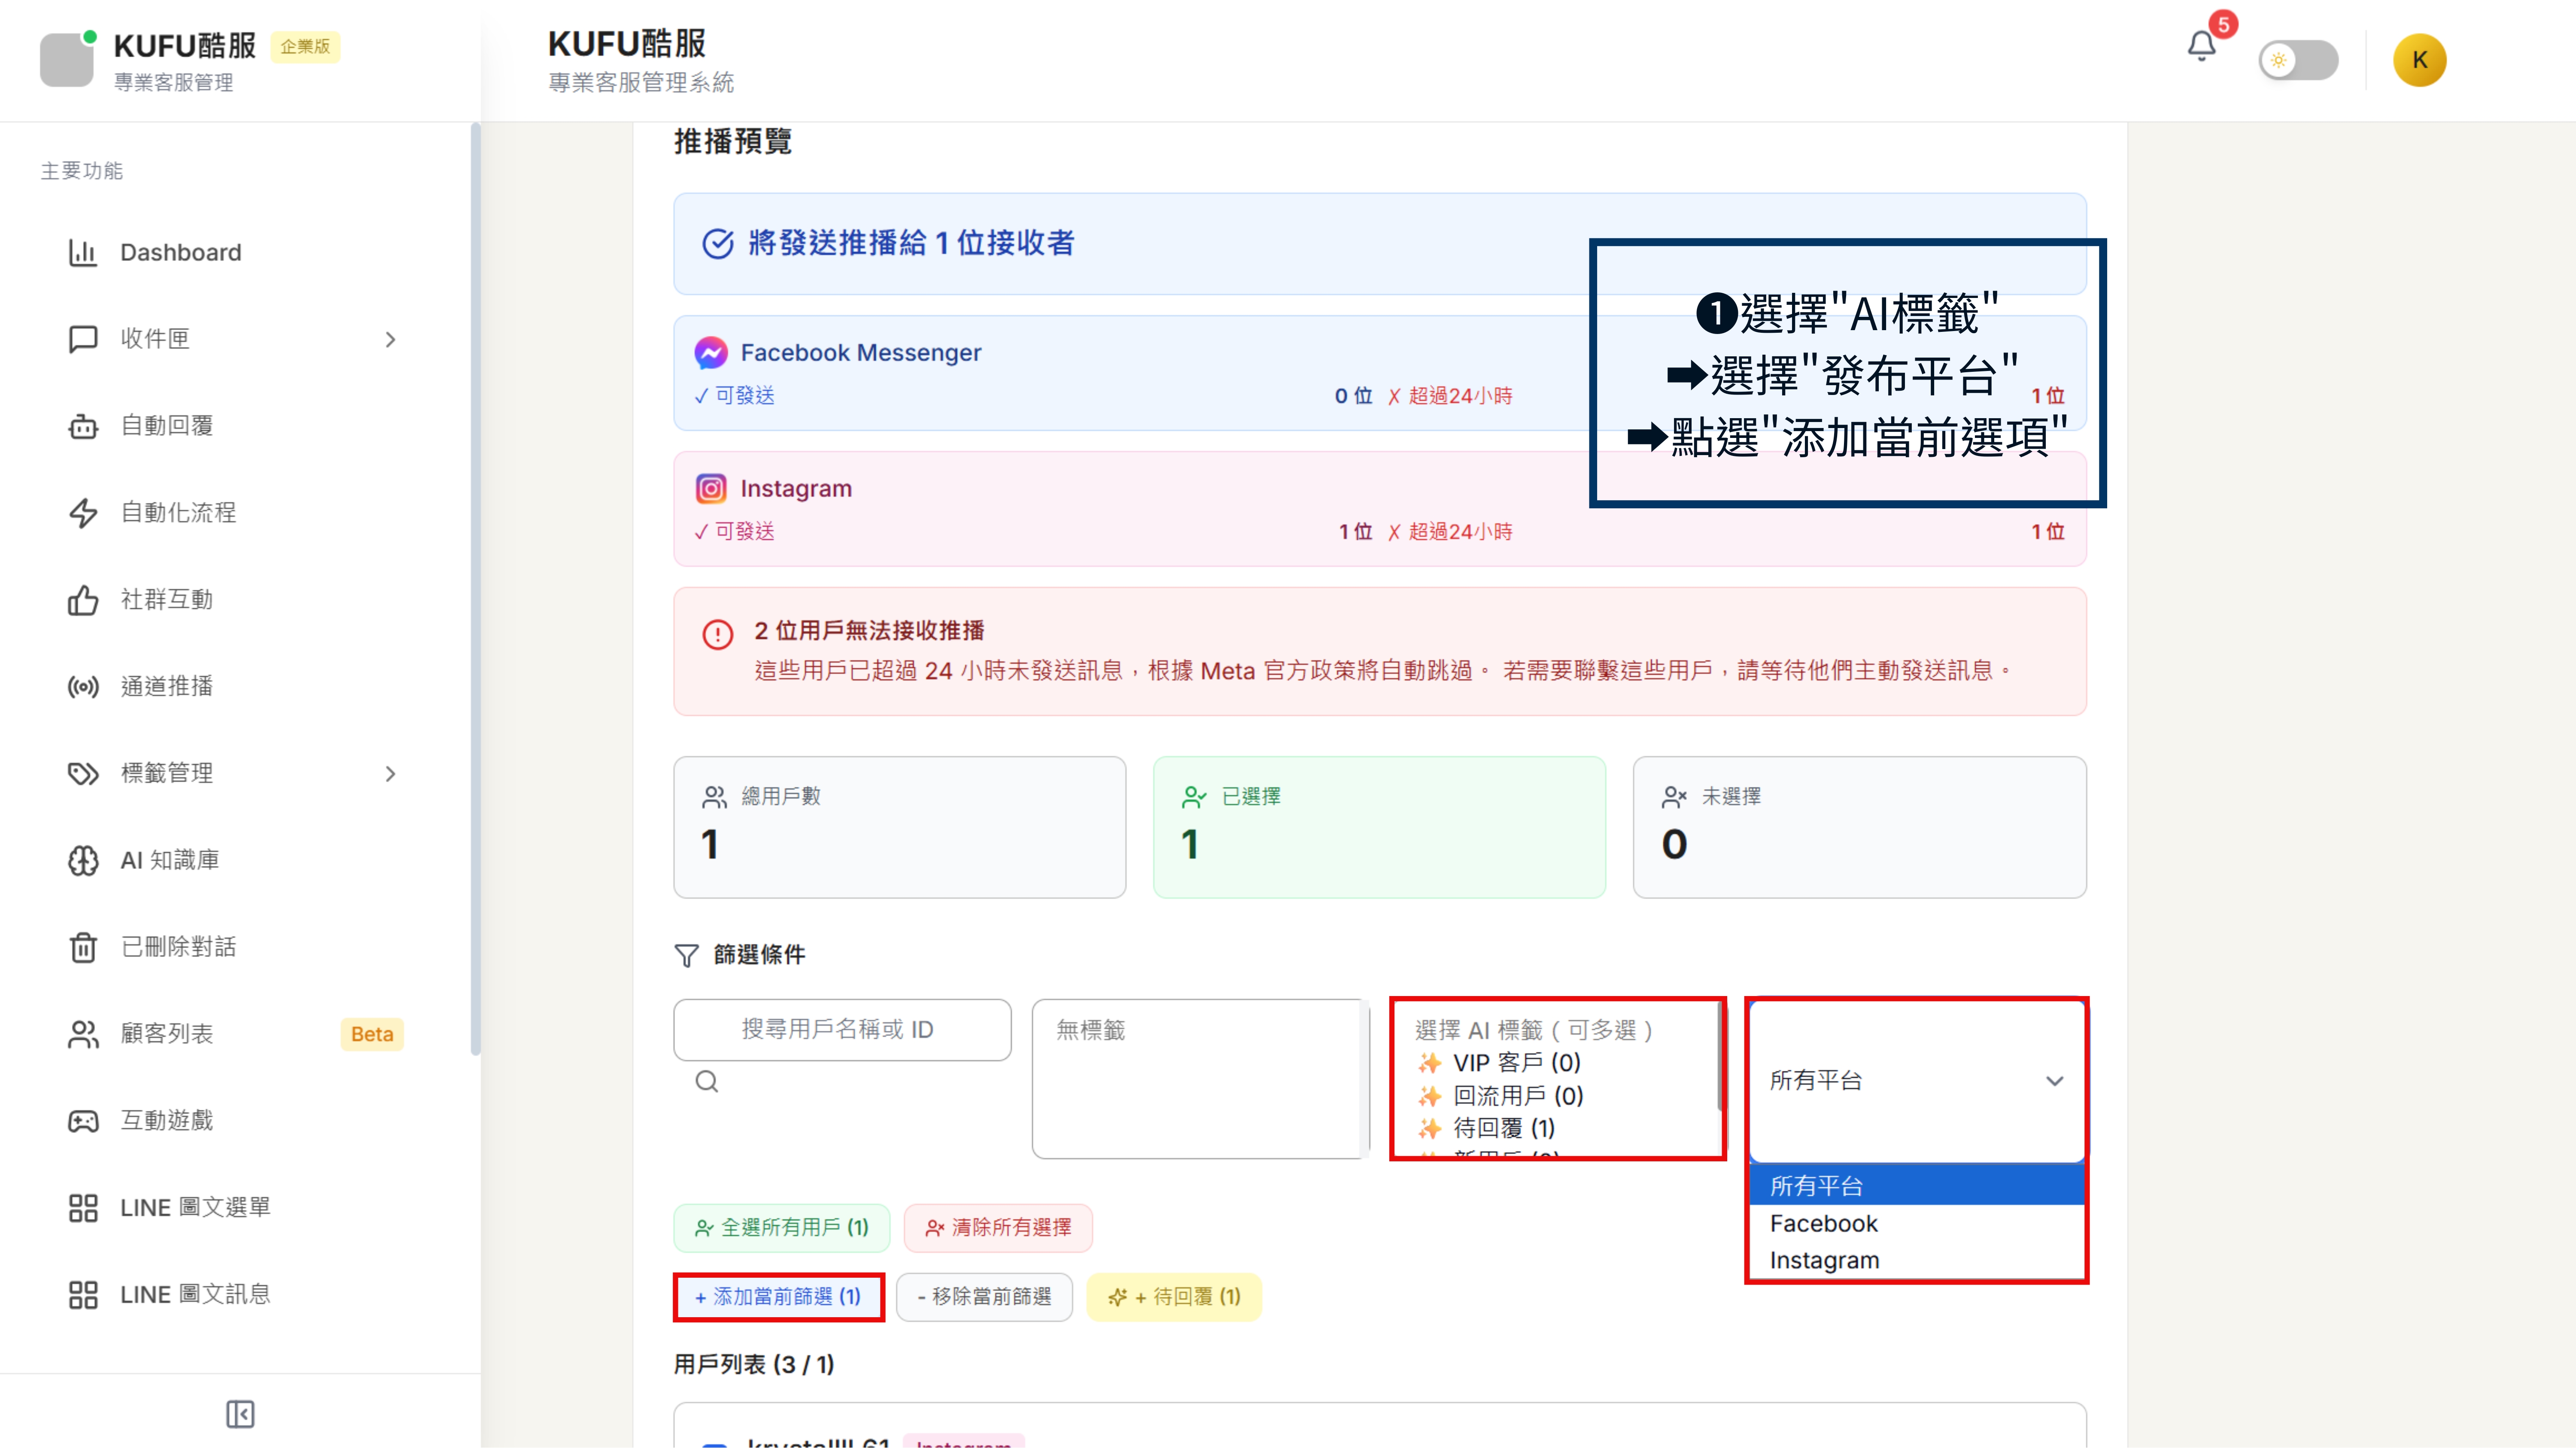The height and width of the screenshot is (1449, 2576).
Task: Open 自動化流程 lightning icon item
Action: click(178, 513)
